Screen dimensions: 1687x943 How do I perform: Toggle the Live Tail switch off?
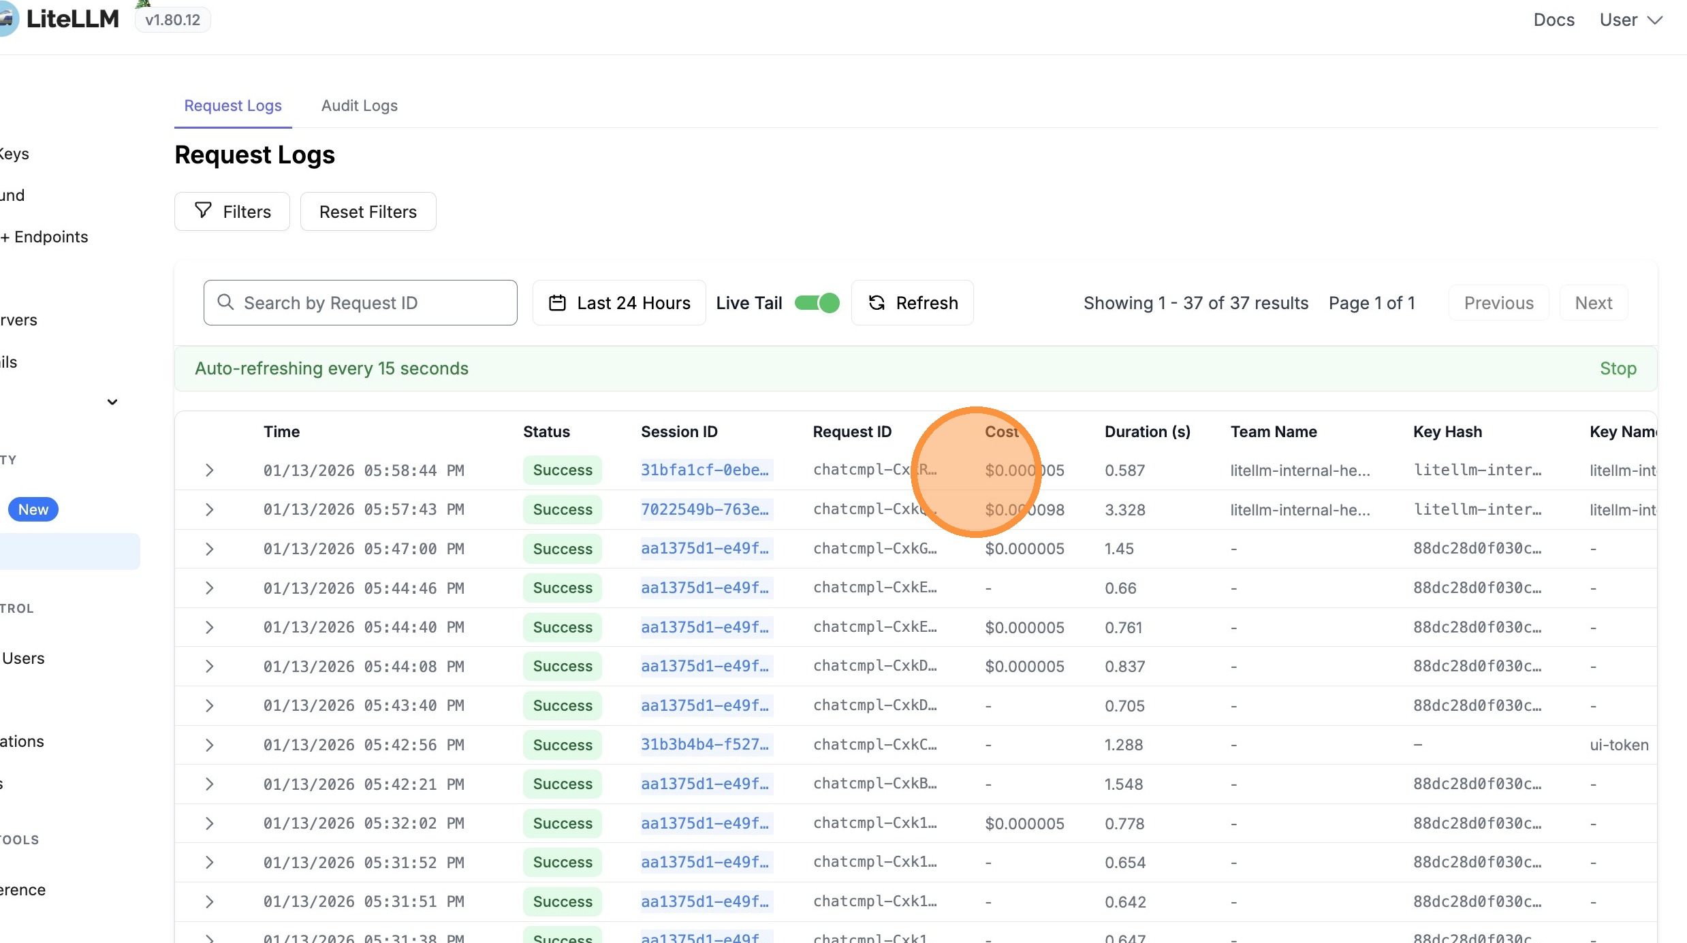[x=817, y=303]
